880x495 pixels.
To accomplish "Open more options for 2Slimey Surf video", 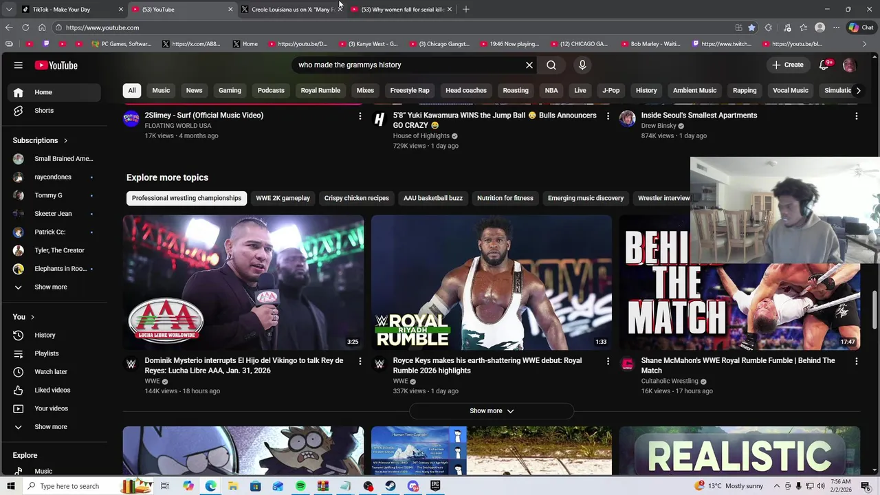I will (360, 116).
